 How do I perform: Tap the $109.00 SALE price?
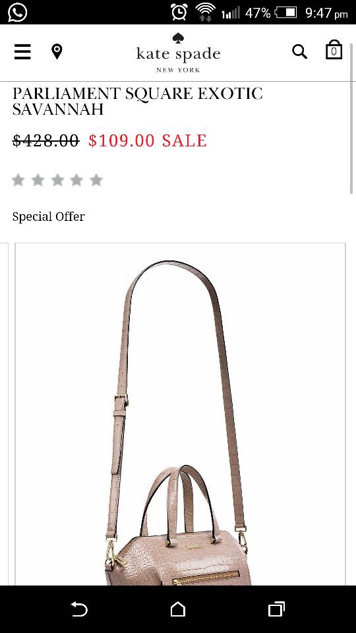148,140
